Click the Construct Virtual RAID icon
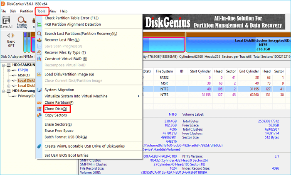Screen dimensions: 291x175 coord(39,59)
